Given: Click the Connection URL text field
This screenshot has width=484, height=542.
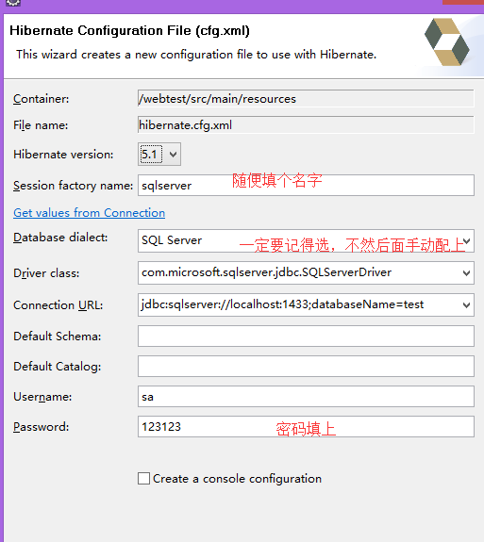Looking at the screenshot, I should 306,304.
